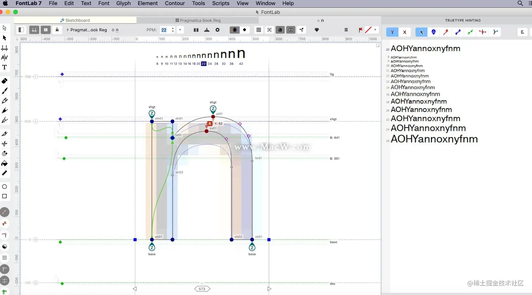Click the red slash color swatch
Viewport: 532px width, 295px height.
[368, 30]
